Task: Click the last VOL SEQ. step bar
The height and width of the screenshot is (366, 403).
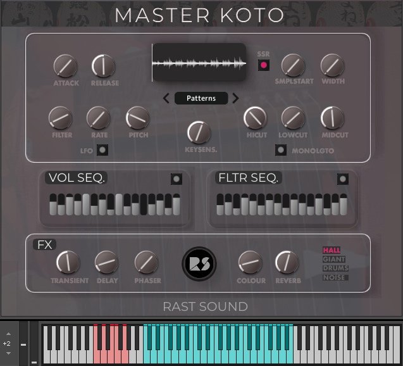Action: [177, 205]
